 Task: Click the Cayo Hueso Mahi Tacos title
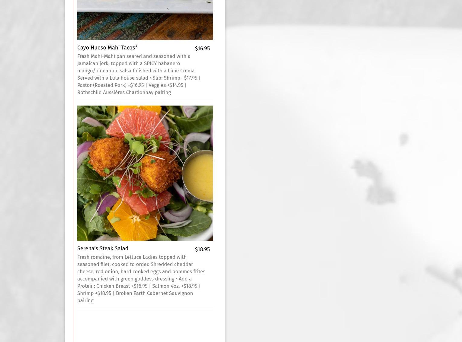coord(107,48)
